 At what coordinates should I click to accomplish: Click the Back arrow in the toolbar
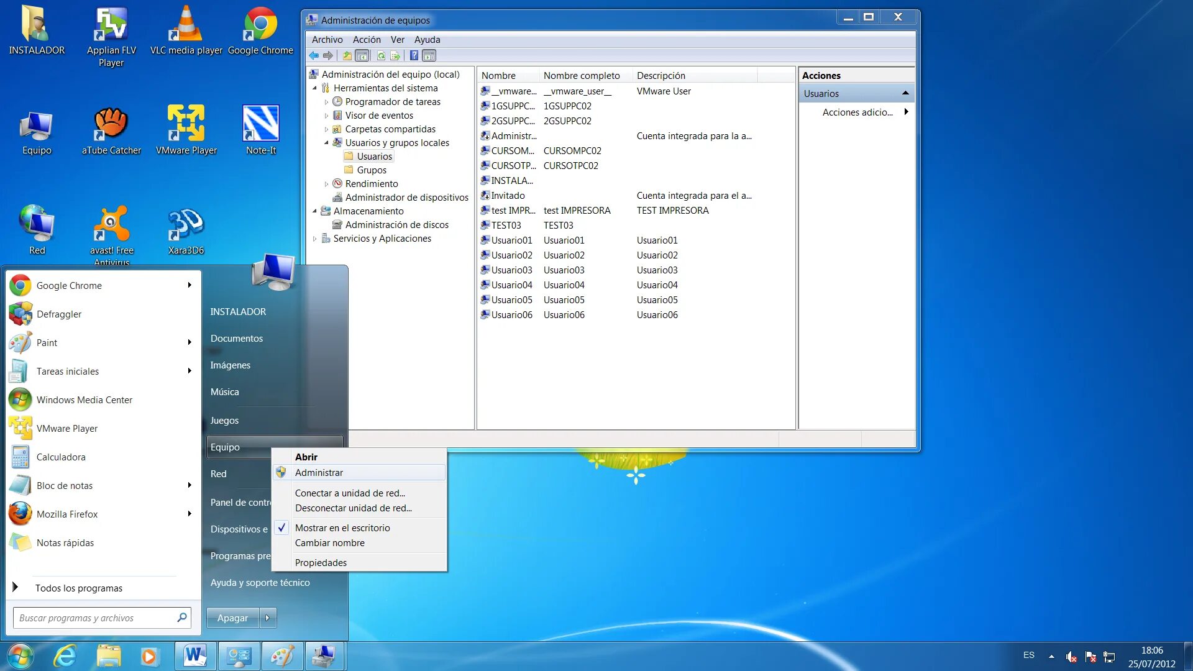click(x=314, y=56)
